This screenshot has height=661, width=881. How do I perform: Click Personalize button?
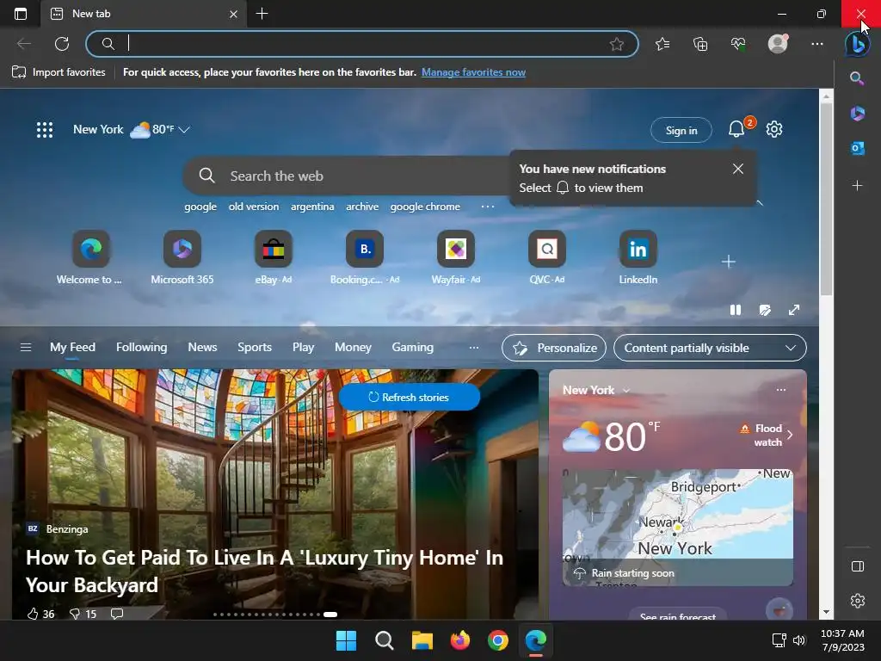tap(554, 348)
